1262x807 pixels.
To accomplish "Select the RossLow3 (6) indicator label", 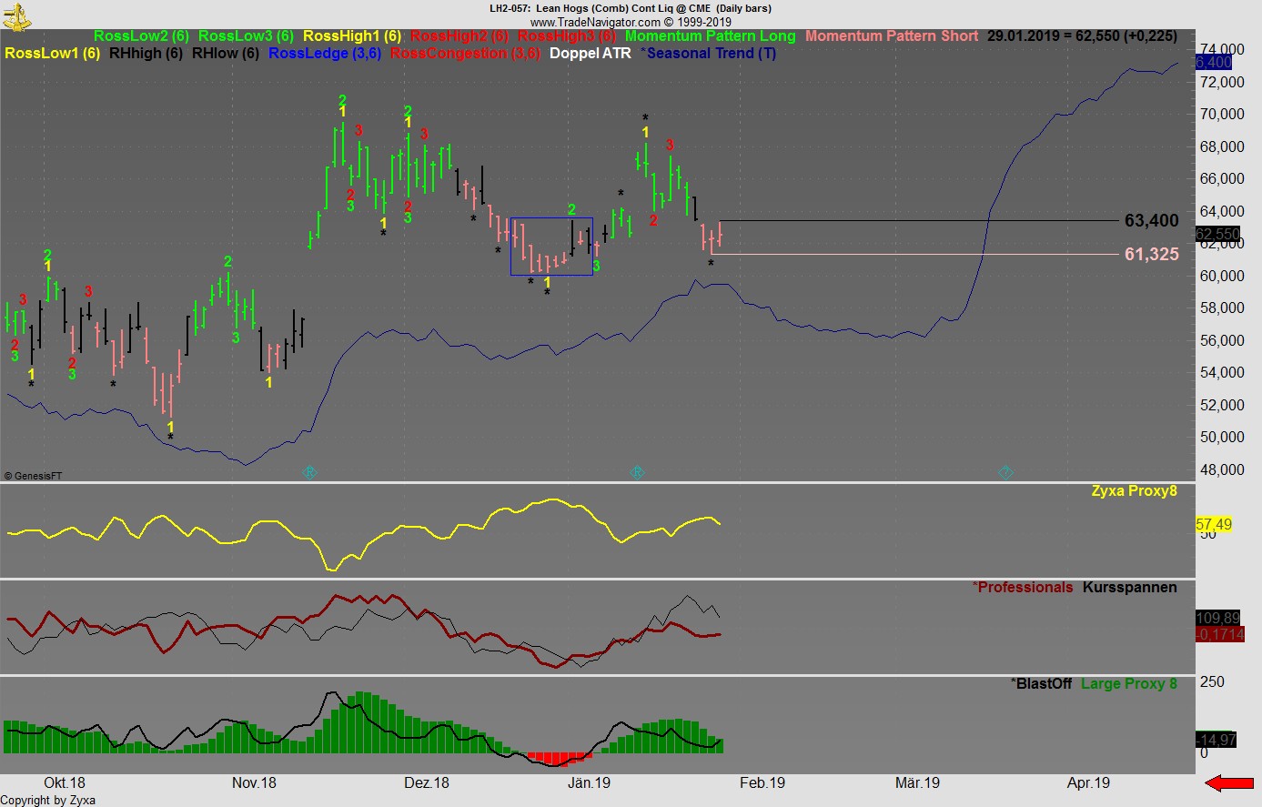I will (x=246, y=36).
